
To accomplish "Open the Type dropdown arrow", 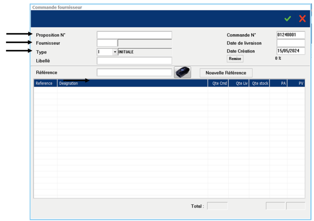I will coord(115,52).
